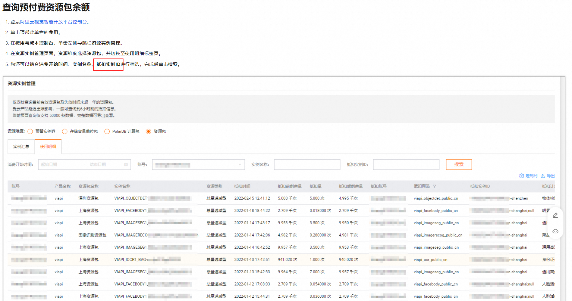Click the viapi_imagerecog_public_cn cell
The width and height of the screenshot is (572, 301).
point(438,235)
